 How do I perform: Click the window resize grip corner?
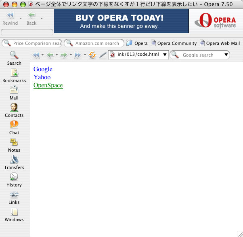(x=240, y=234)
